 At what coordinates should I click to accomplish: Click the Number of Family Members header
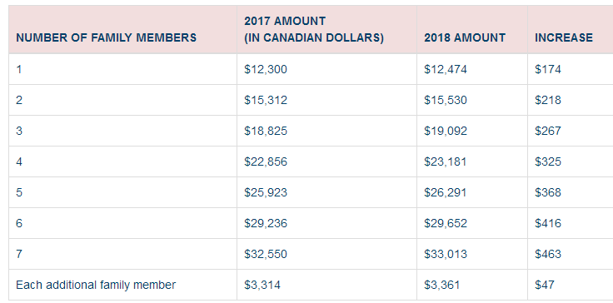107,38
